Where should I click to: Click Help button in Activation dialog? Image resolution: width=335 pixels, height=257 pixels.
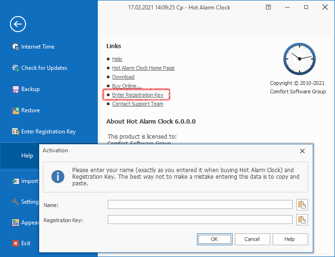point(290,239)
